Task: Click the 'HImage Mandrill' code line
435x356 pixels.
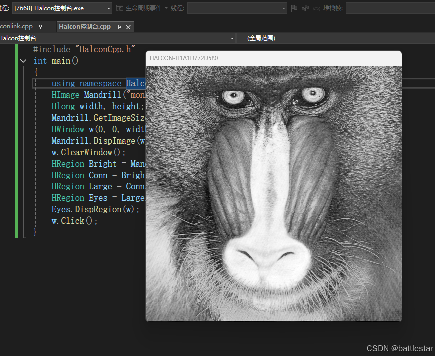Action: (98, 95)
